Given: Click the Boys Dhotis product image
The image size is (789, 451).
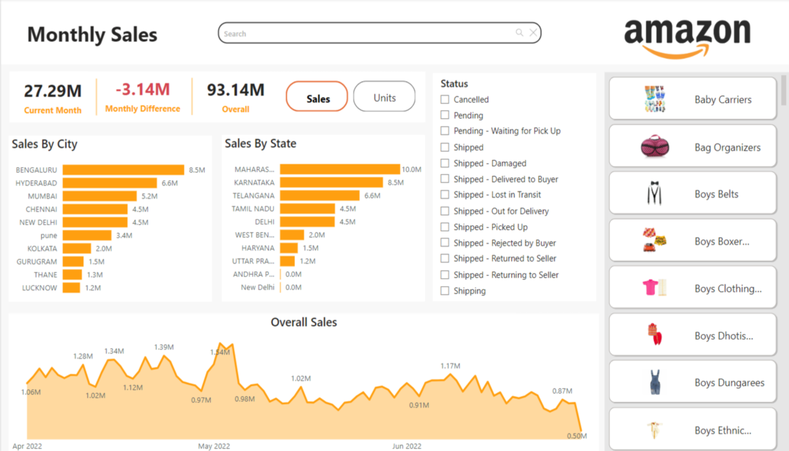Looking at the screenshot, I should [x=654, y=335].
